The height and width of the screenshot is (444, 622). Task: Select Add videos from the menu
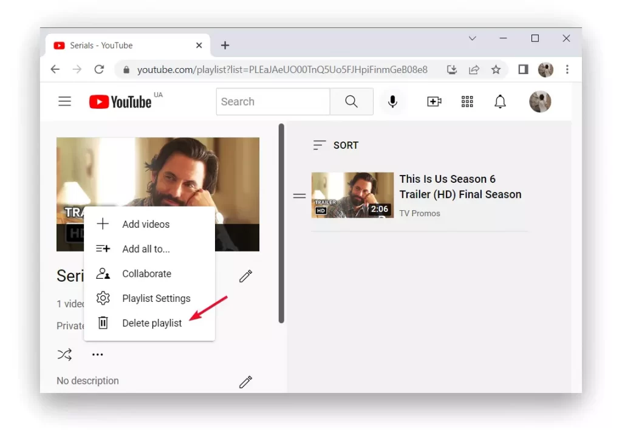[x=149, y=224]
